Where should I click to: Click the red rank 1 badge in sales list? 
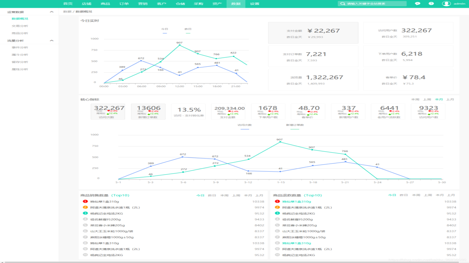[85, 201]
